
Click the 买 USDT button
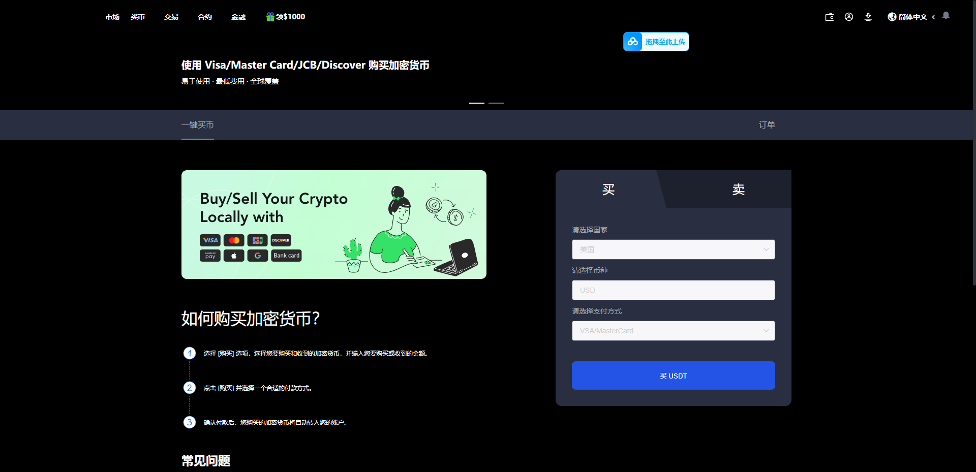[x=673, y=375]
